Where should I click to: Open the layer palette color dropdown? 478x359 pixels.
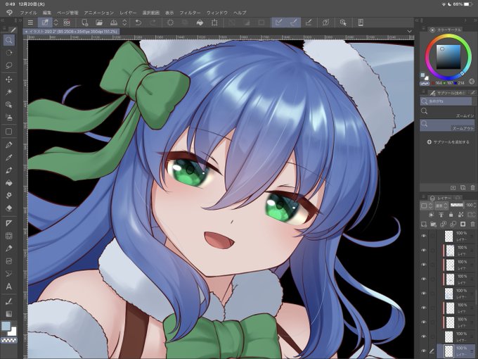tap(426, 206)
